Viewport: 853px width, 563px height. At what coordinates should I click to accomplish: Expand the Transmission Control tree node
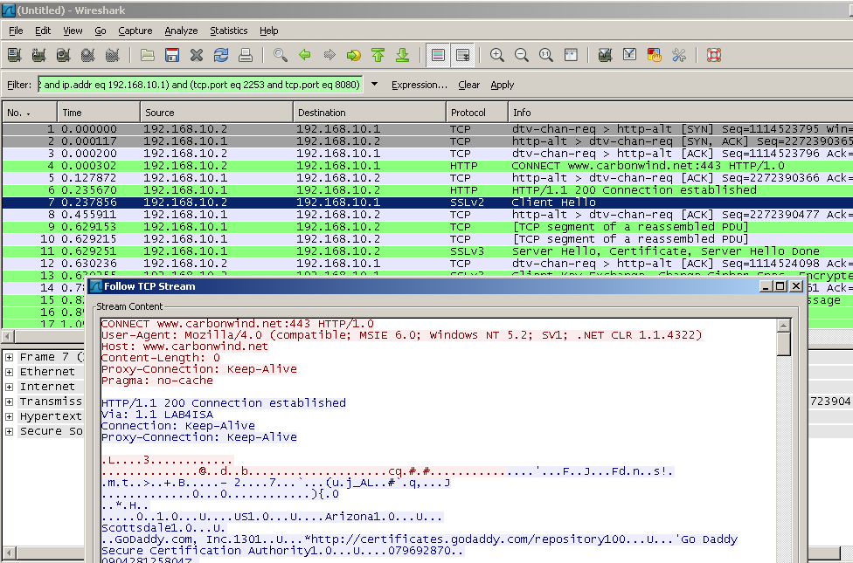(9, 402)
